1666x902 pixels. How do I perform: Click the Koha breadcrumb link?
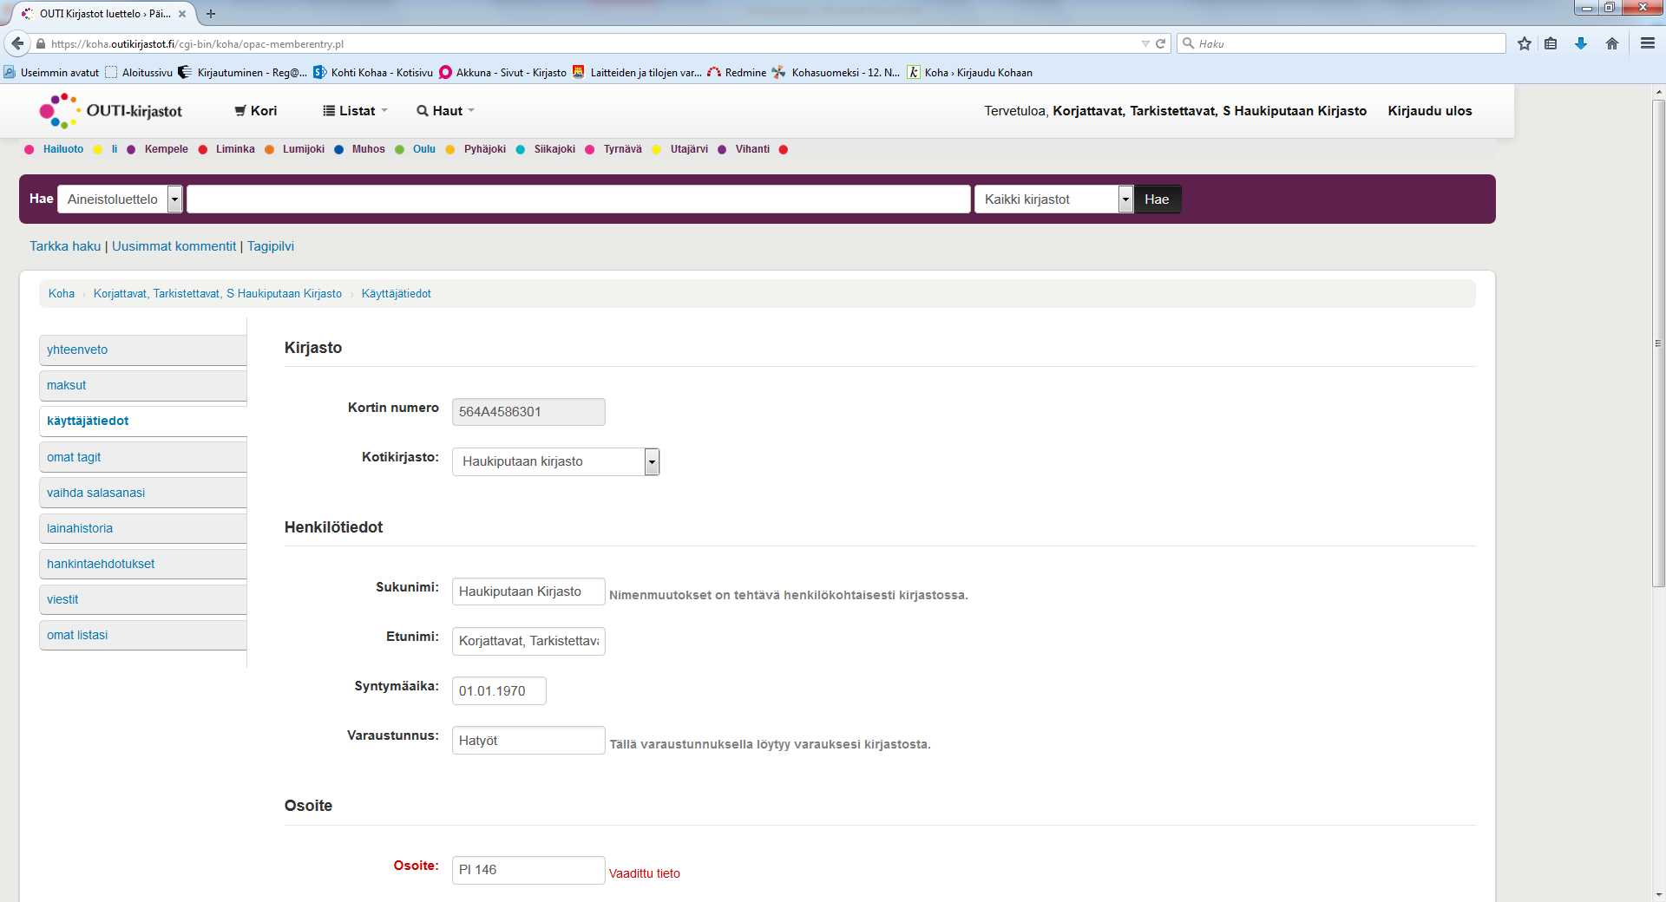(62, 294)
